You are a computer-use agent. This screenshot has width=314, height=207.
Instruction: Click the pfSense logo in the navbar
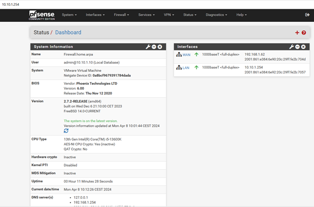(43, 15)
